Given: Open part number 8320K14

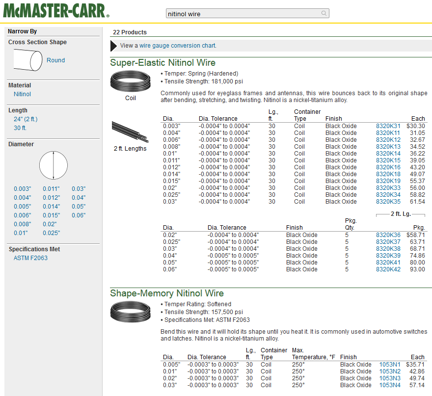Looking at the screenshot, I should pyautogui.click(x=388, y=154).
